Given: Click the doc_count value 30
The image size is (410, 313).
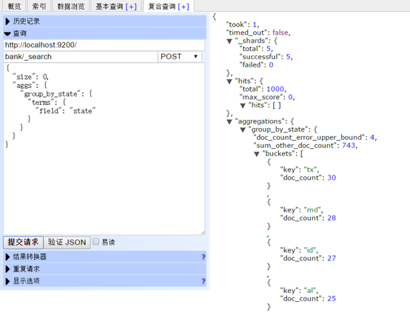Looking at the screenshot, I should [332, 178].
